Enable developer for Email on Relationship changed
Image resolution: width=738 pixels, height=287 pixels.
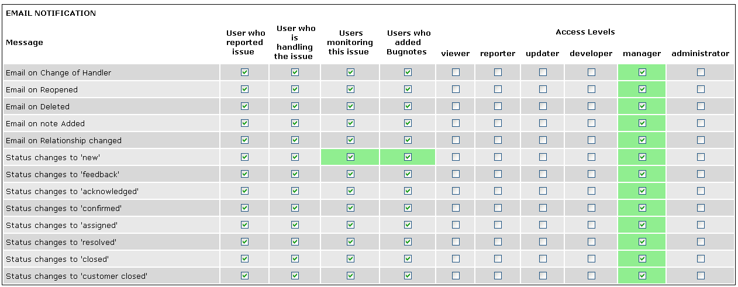point(591,140)
